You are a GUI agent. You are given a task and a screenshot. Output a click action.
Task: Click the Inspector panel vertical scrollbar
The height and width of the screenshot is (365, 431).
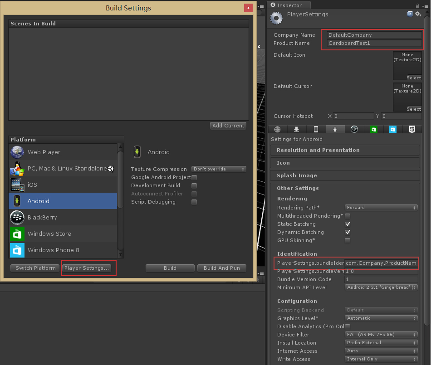427,171
